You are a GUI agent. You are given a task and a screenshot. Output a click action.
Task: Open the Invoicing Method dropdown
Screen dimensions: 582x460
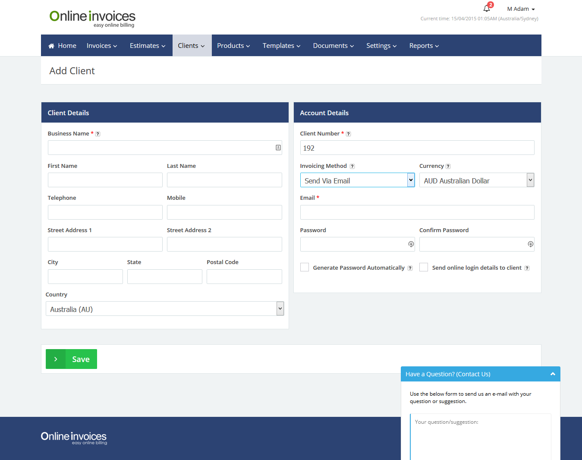pos(357,180)
